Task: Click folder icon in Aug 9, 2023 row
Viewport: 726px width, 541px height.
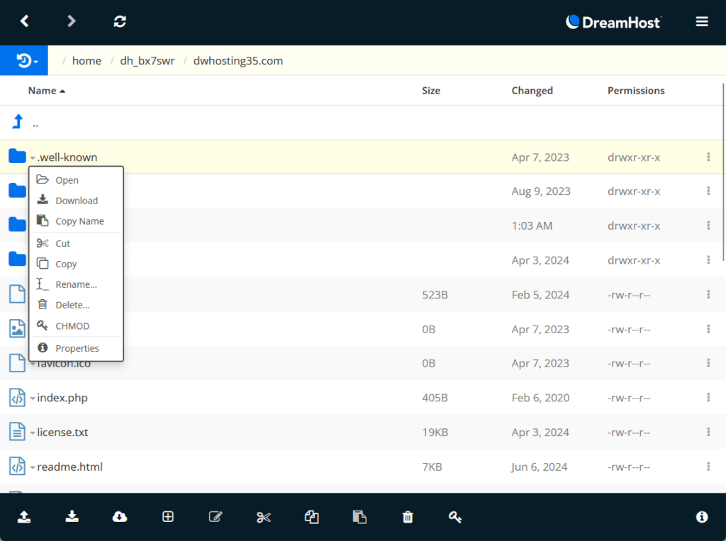Action: click(x=17, y=190)
